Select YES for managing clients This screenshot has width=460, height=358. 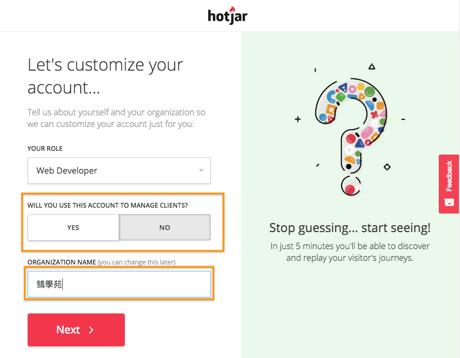tap(73, 227)
